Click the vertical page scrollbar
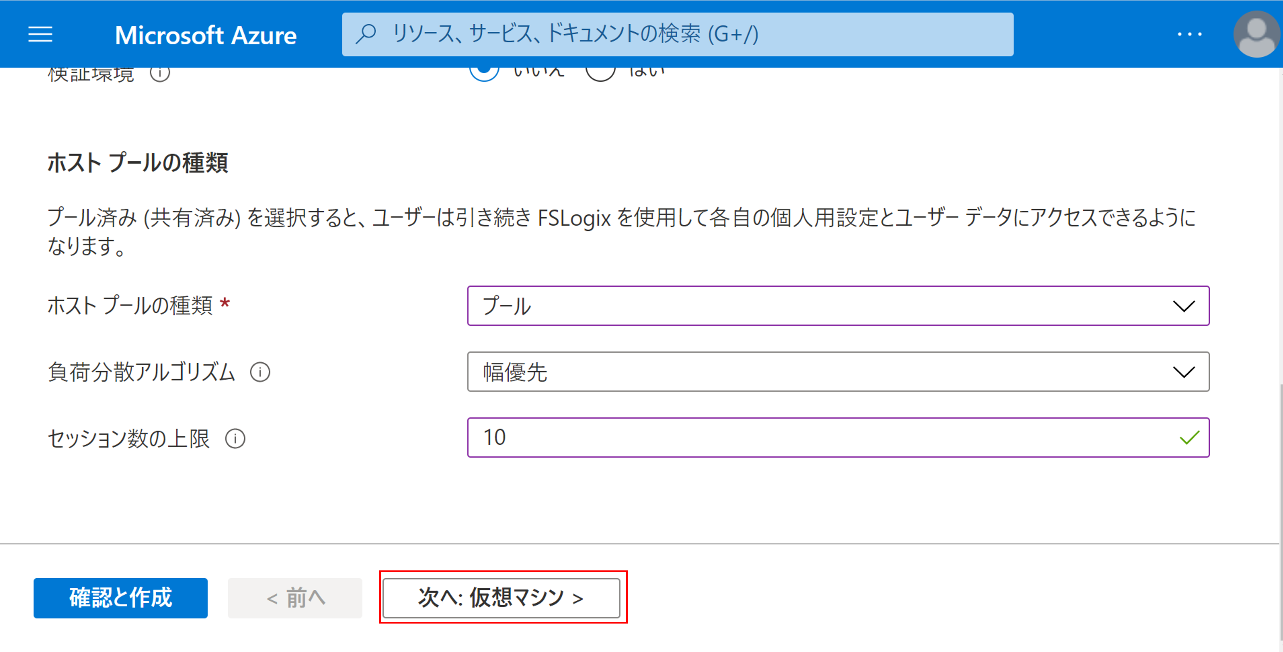This screenshot has width=1283, height=652. (x=1280, y=448)
